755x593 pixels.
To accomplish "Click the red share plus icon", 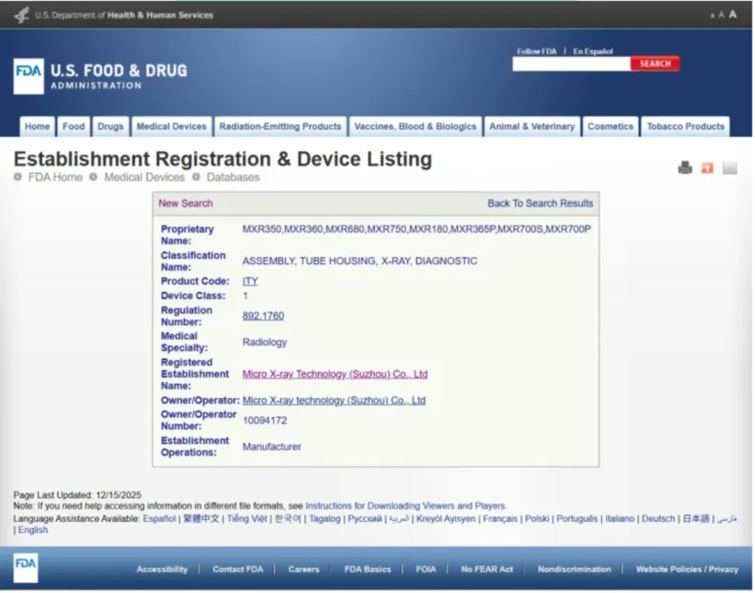I will point(707,168).
